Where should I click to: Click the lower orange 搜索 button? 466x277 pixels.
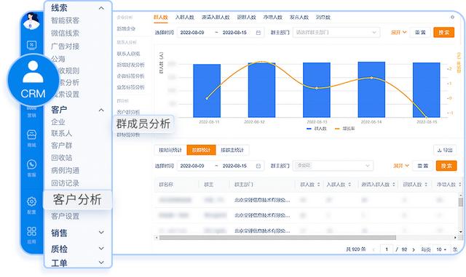coord(446,166)
